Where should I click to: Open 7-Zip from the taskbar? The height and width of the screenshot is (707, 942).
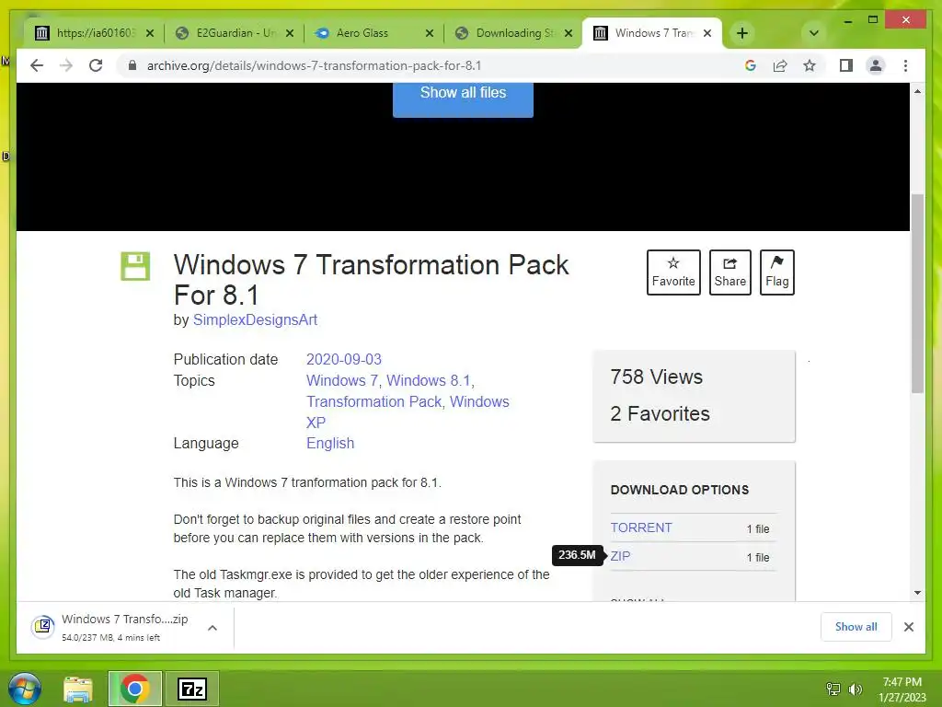pyautogui.click(x=192, y=689)
